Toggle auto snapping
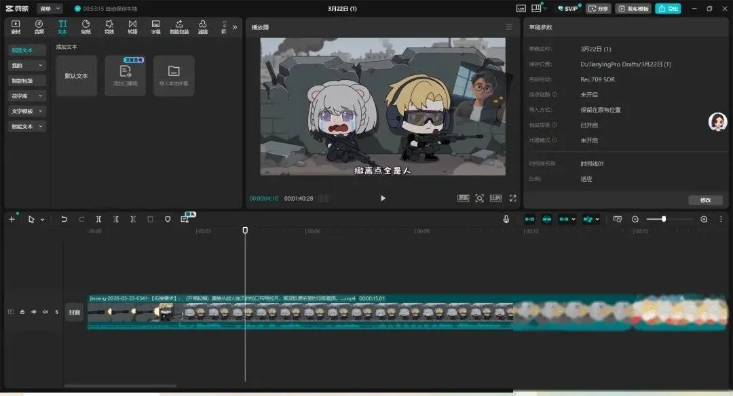The height and width of the screenshot is (396, 733). tap(546, 219)
